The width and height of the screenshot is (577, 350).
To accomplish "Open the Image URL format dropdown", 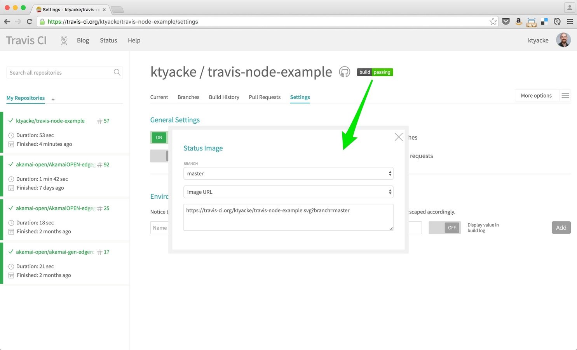I will pos(288,192).
